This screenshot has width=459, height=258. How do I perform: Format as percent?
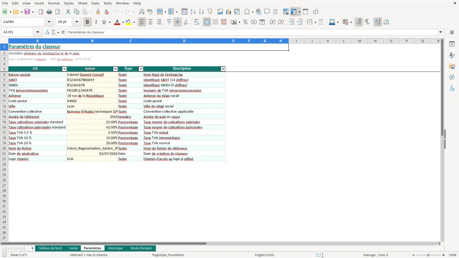[x=245, y=22]
